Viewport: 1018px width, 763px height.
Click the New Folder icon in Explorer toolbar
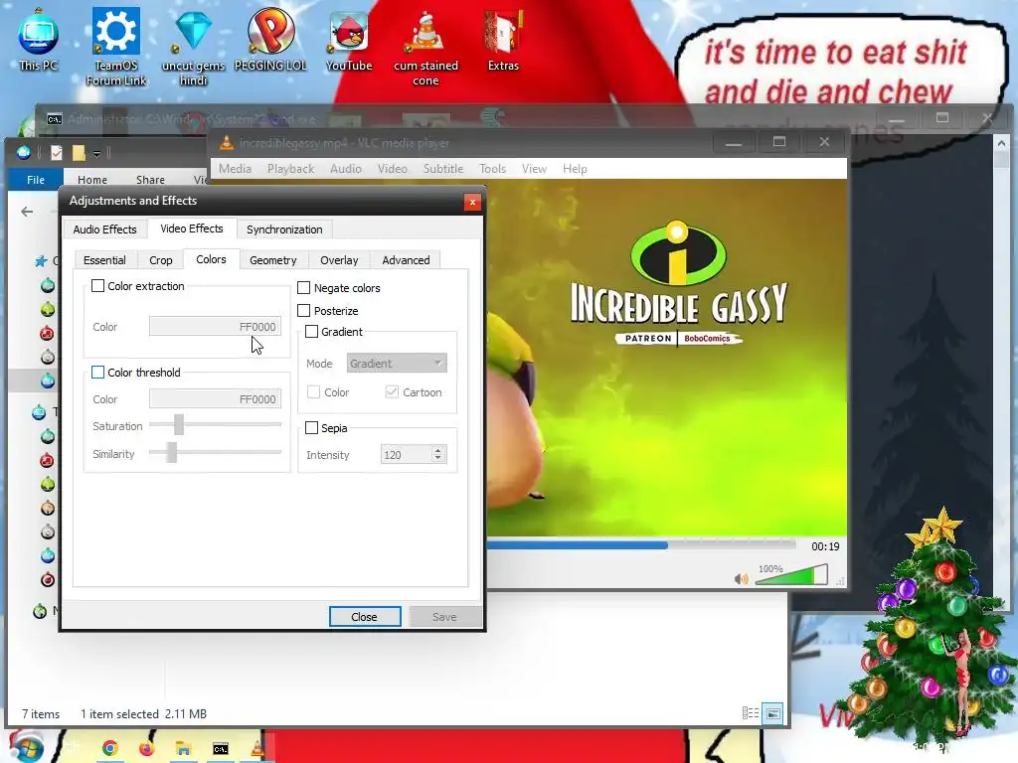79,152
